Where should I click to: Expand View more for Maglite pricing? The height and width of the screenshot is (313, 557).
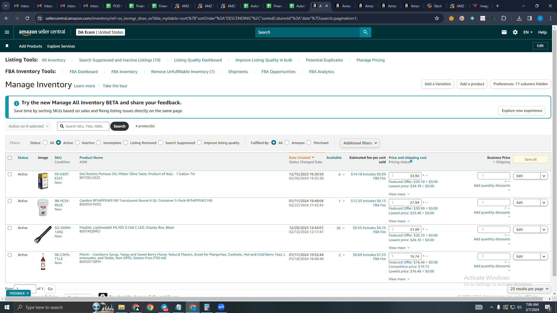pyautogui.click(x=399, y=248)
